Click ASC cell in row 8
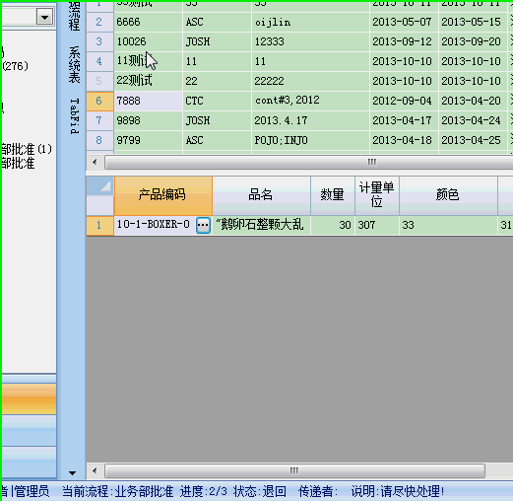The image size is (513, 501). tap(217, 141)
